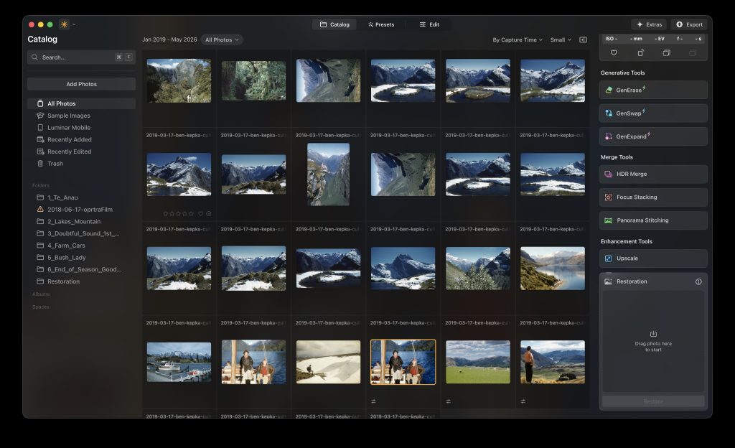Toggle heart below the hovered snowy peak thumbnail
The image size is (735, 448).
click(x=201, y=214)
